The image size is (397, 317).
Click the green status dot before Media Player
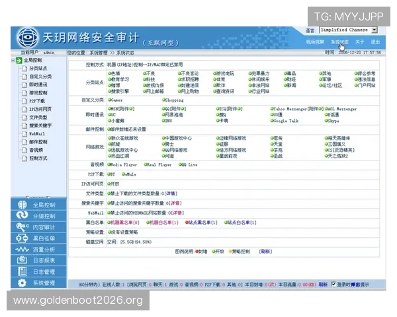coord(109,164)
